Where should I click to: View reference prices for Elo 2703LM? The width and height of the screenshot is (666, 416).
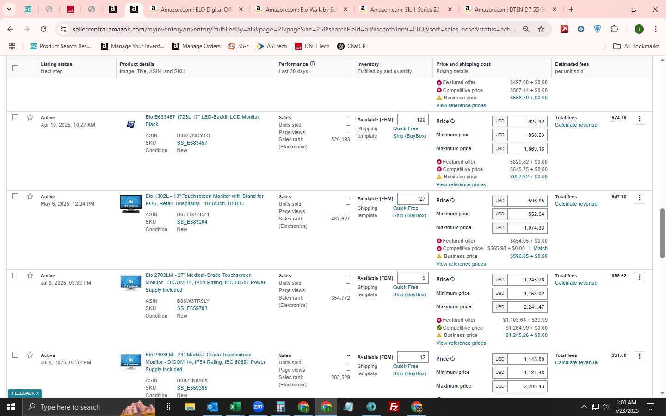pos(461,343)
